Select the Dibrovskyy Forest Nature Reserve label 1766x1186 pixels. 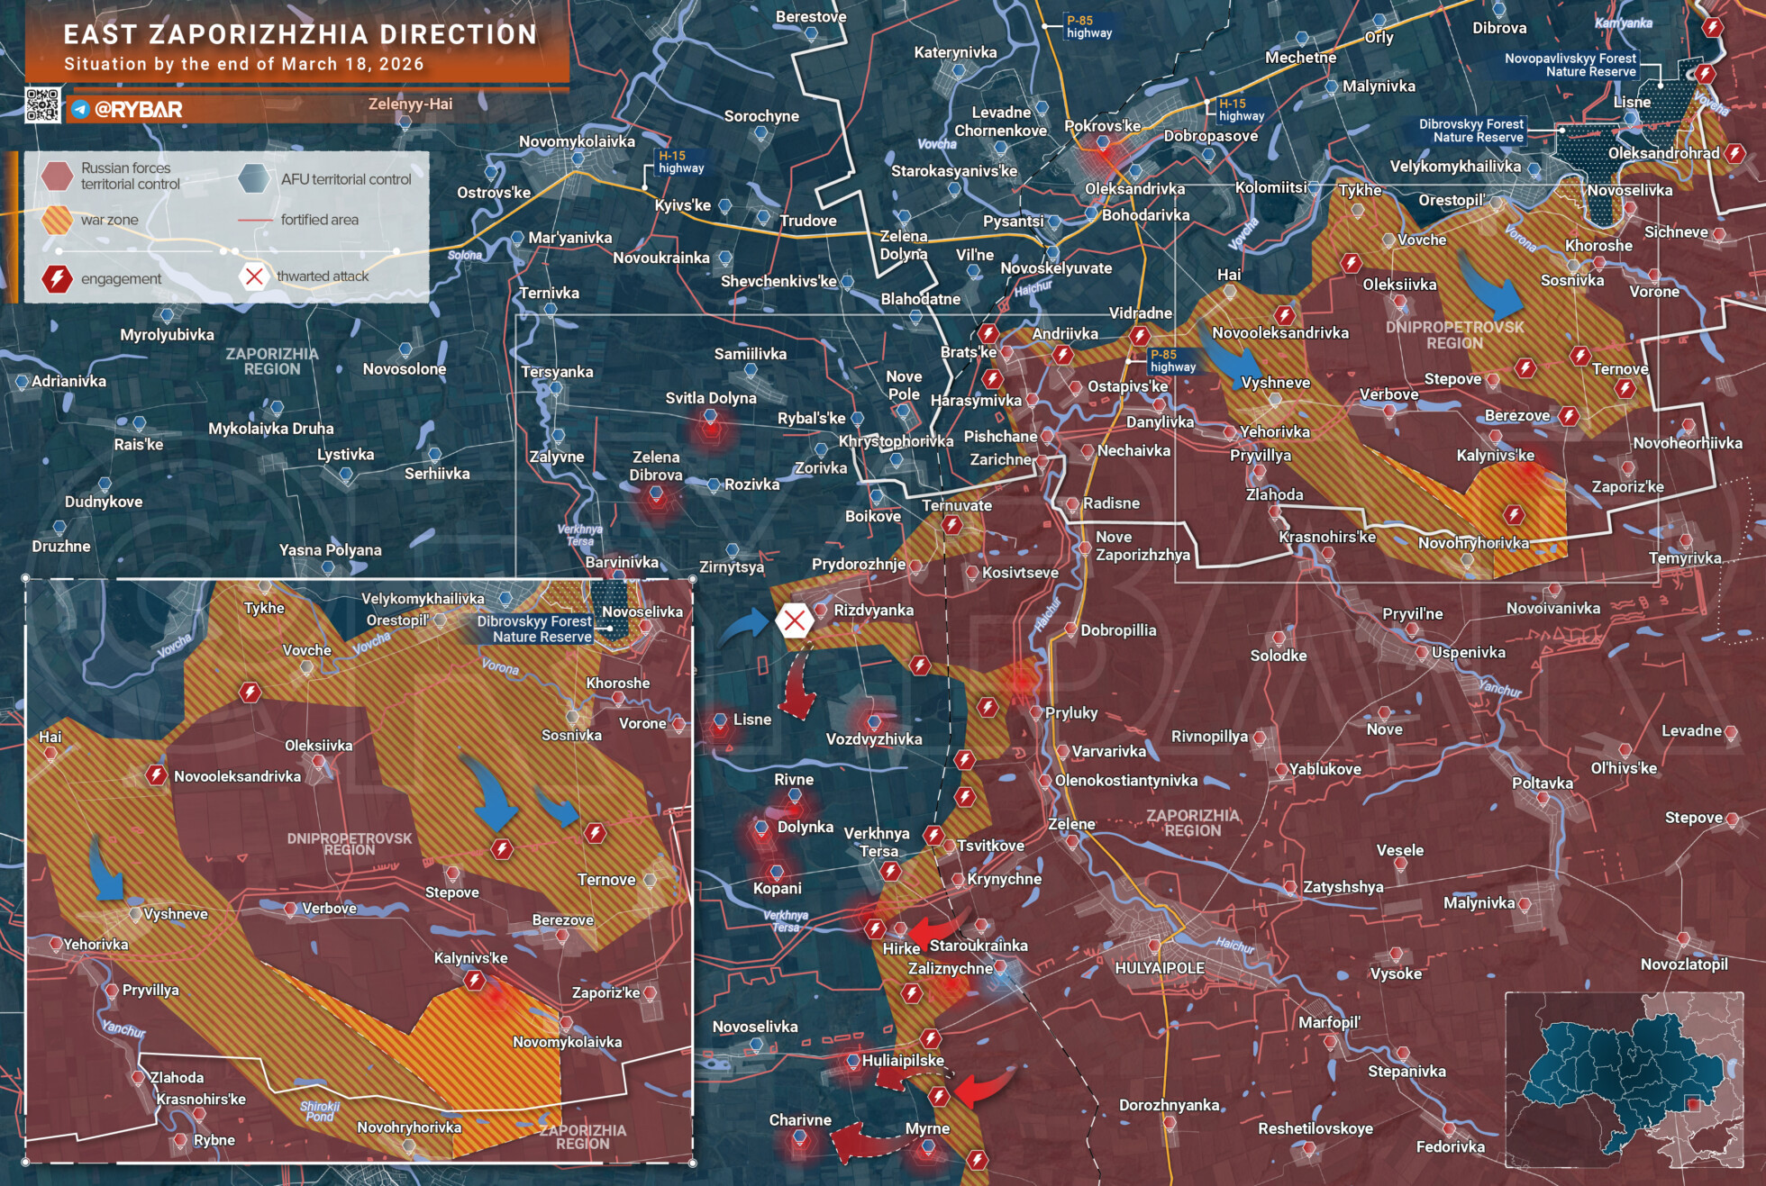(x=1472, y=130)
